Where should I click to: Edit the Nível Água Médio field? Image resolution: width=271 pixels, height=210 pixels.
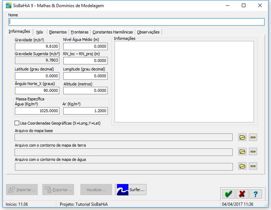(x=85, y=47)
